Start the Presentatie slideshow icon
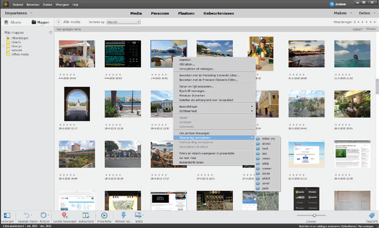This screenshot has width=379, height=228. pos(104,214)
